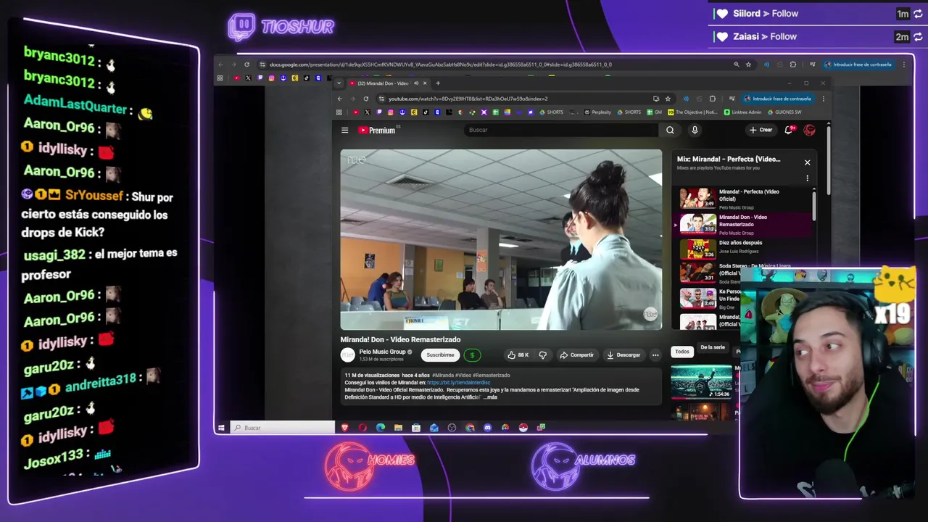
Task: Open the GUIONES SW bookmark
Action: [784, 112]
